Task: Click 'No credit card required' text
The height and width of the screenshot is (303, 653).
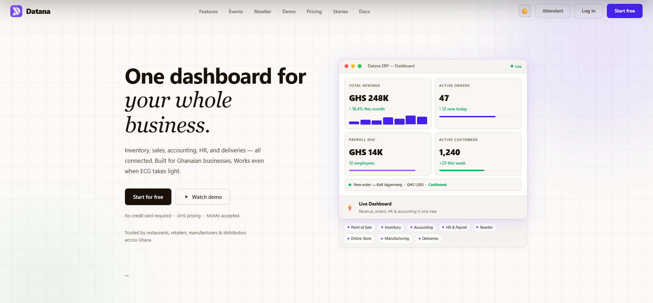Action: point(148,216)
